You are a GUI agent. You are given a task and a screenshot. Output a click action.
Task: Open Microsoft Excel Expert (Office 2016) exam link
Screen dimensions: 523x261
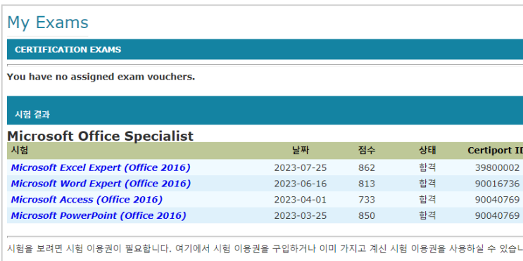(x=101, y=167)
